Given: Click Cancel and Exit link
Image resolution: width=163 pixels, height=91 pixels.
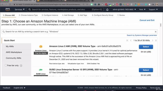Looking at the screenshot, I should [147, 20].
